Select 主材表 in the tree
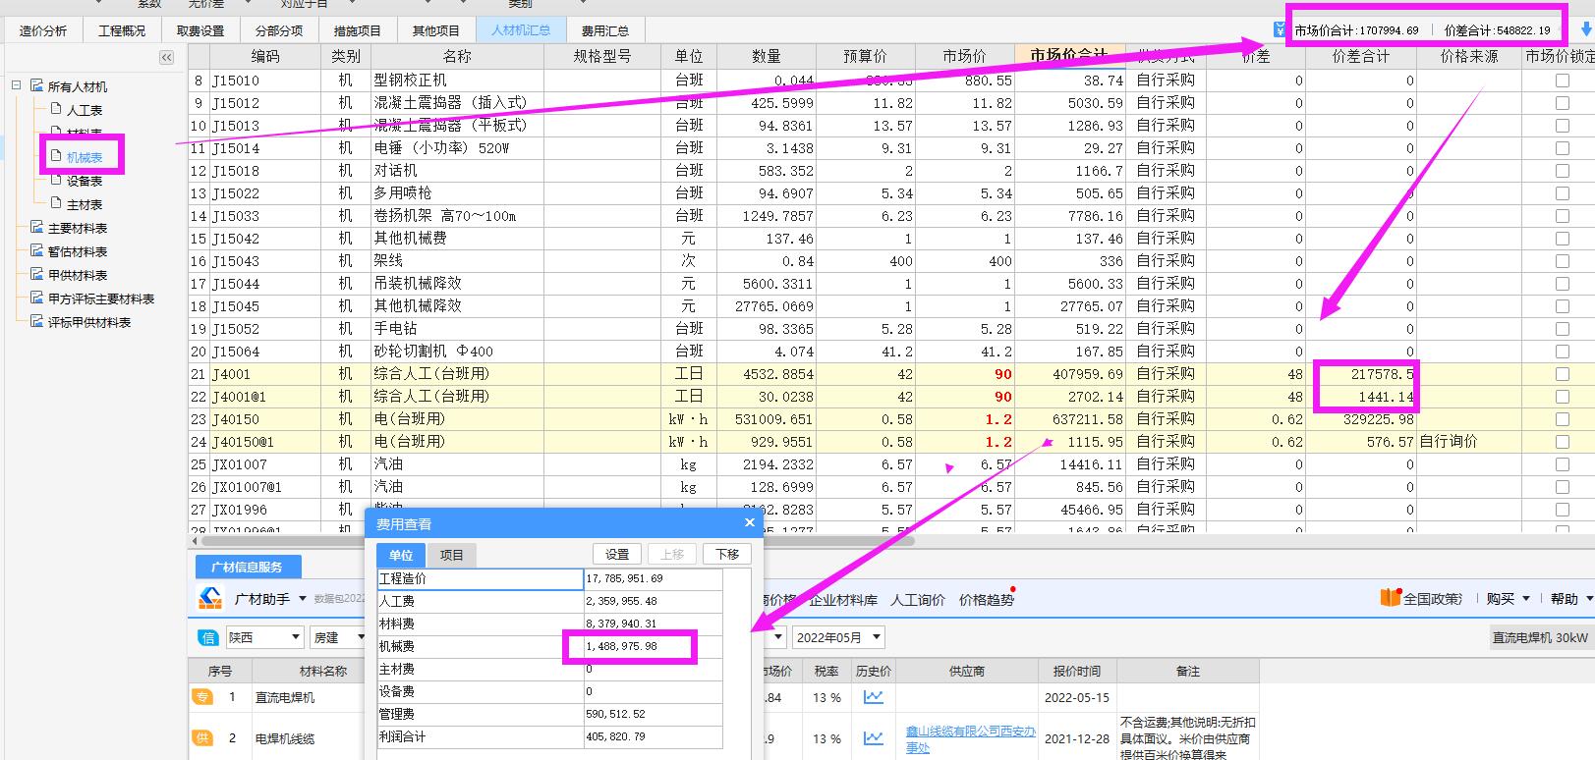Image resolution: width=1595 pixels, height=760 pixels. pyautogui.click(x=85, y=204)
